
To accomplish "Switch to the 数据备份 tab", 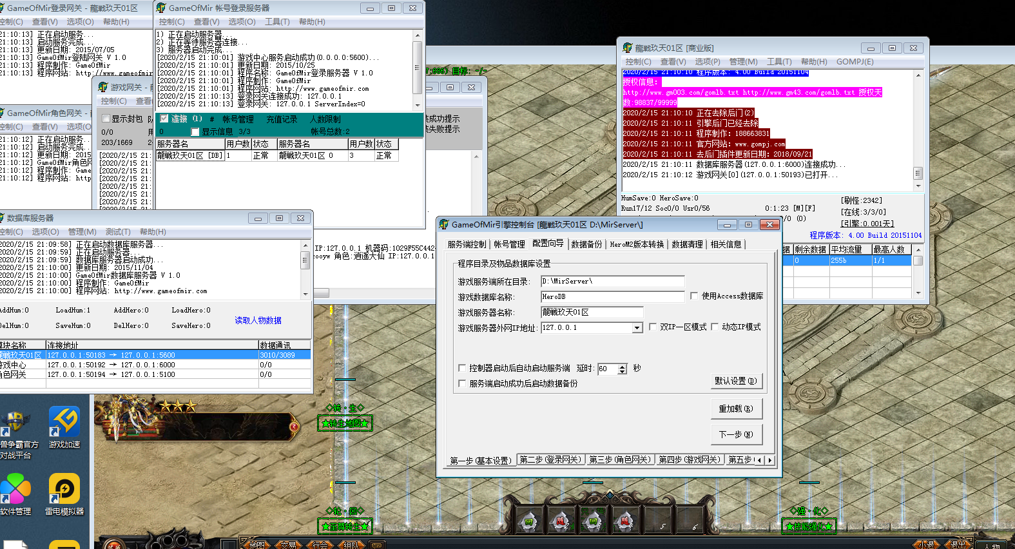I will point(586,244).
